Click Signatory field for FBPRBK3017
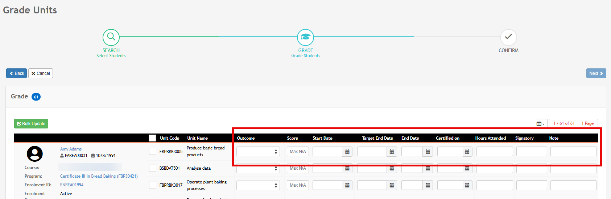The image size is (611, 199). click(532, 185)
